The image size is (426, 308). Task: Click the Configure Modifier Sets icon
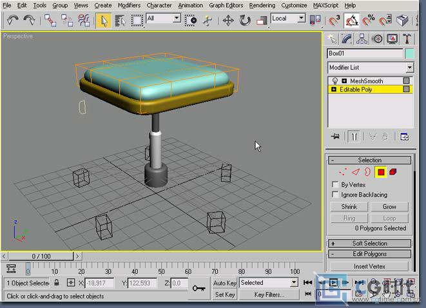(x=404, y=137)
